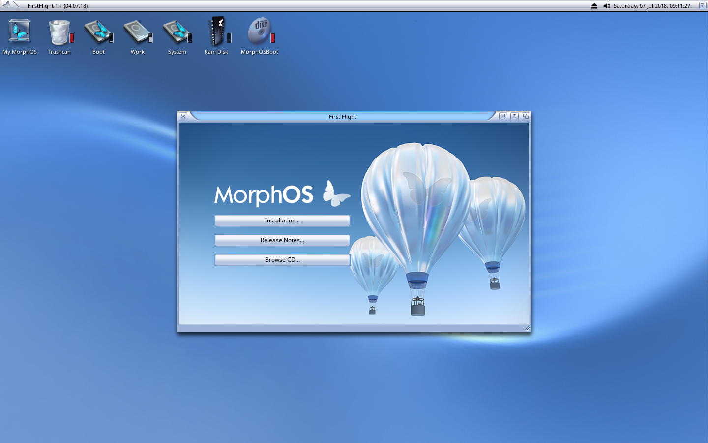Open Release Notes...
The width and height of the screenshot is (708, 443).
tap(282, 240)
